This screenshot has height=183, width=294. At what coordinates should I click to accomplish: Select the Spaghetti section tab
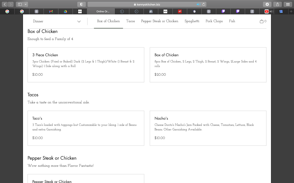click(x=192, y=21)
